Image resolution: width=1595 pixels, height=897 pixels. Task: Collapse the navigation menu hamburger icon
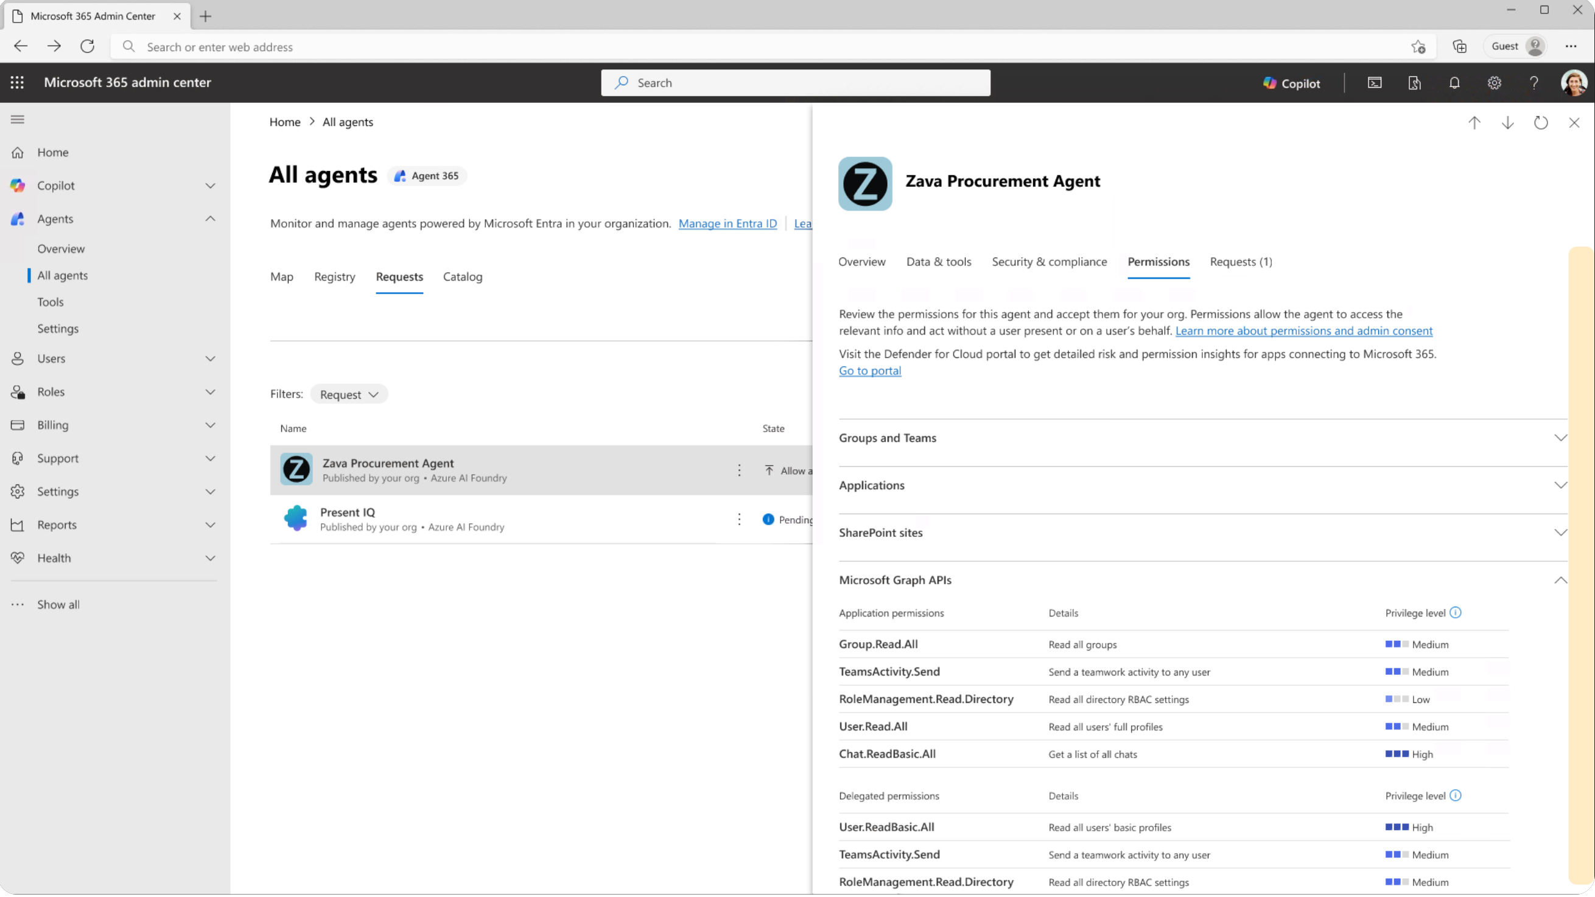tap(17, 119)
